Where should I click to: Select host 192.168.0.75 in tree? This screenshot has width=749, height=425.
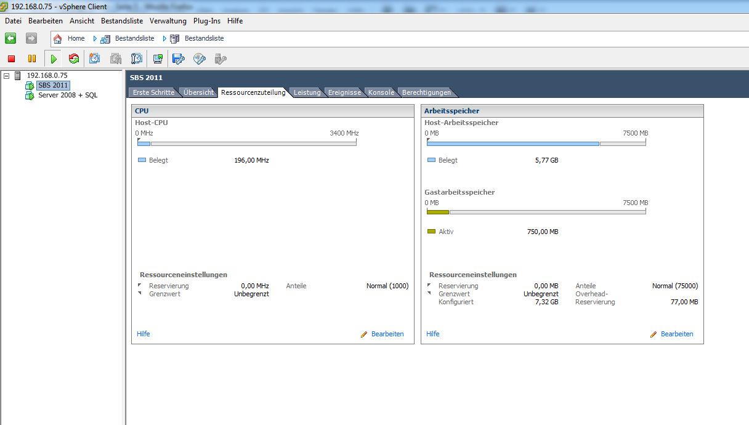pos(47,76)
